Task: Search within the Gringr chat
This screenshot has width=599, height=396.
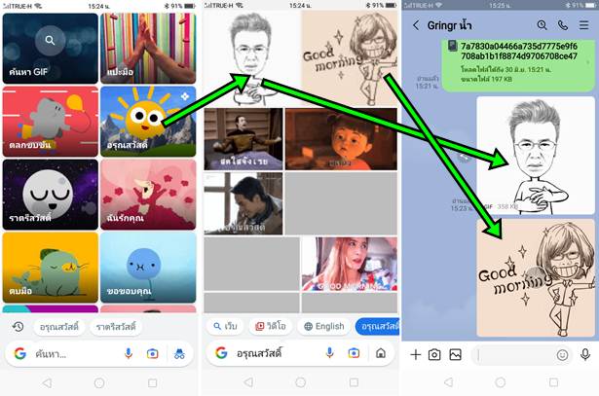Action: (542, 25)
